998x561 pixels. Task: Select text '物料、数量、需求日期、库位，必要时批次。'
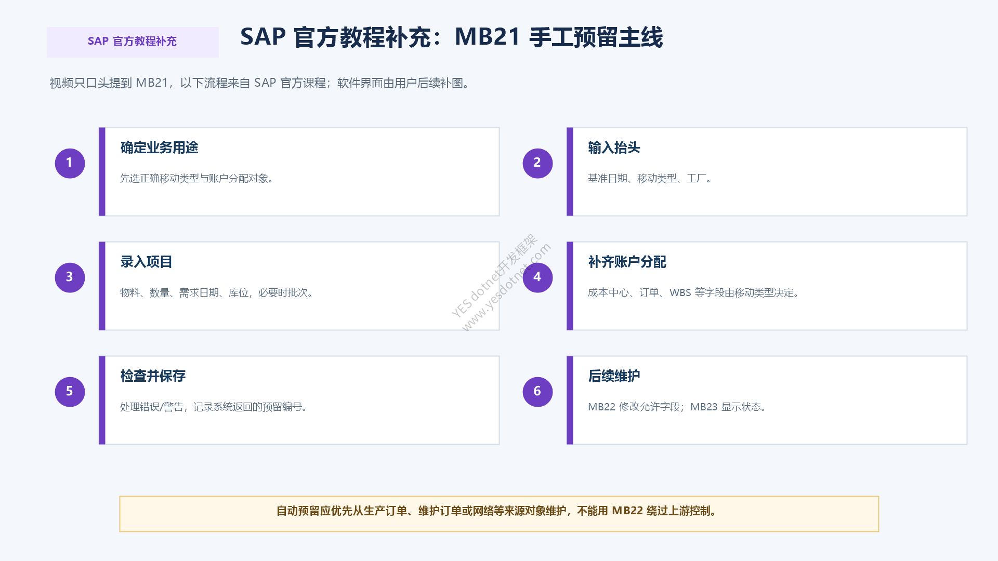[217, 292]
